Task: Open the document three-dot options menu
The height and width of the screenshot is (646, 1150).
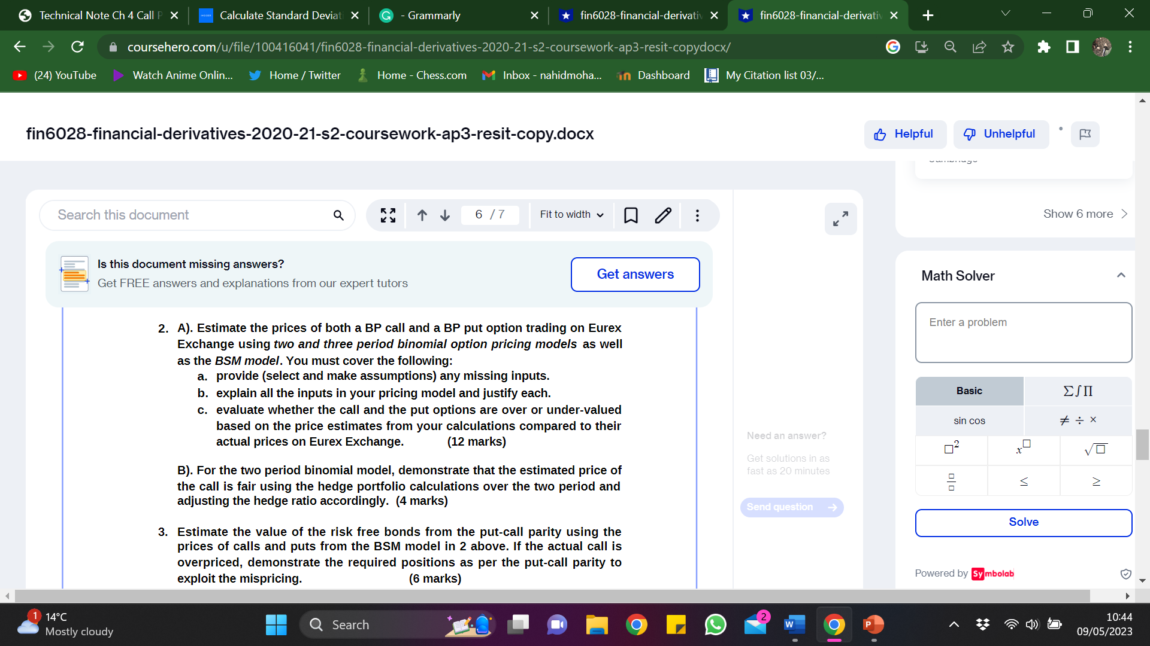Action: point(697,215)
